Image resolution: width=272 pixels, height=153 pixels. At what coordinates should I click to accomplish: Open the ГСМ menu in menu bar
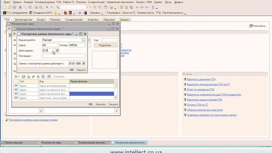(59, 2)
